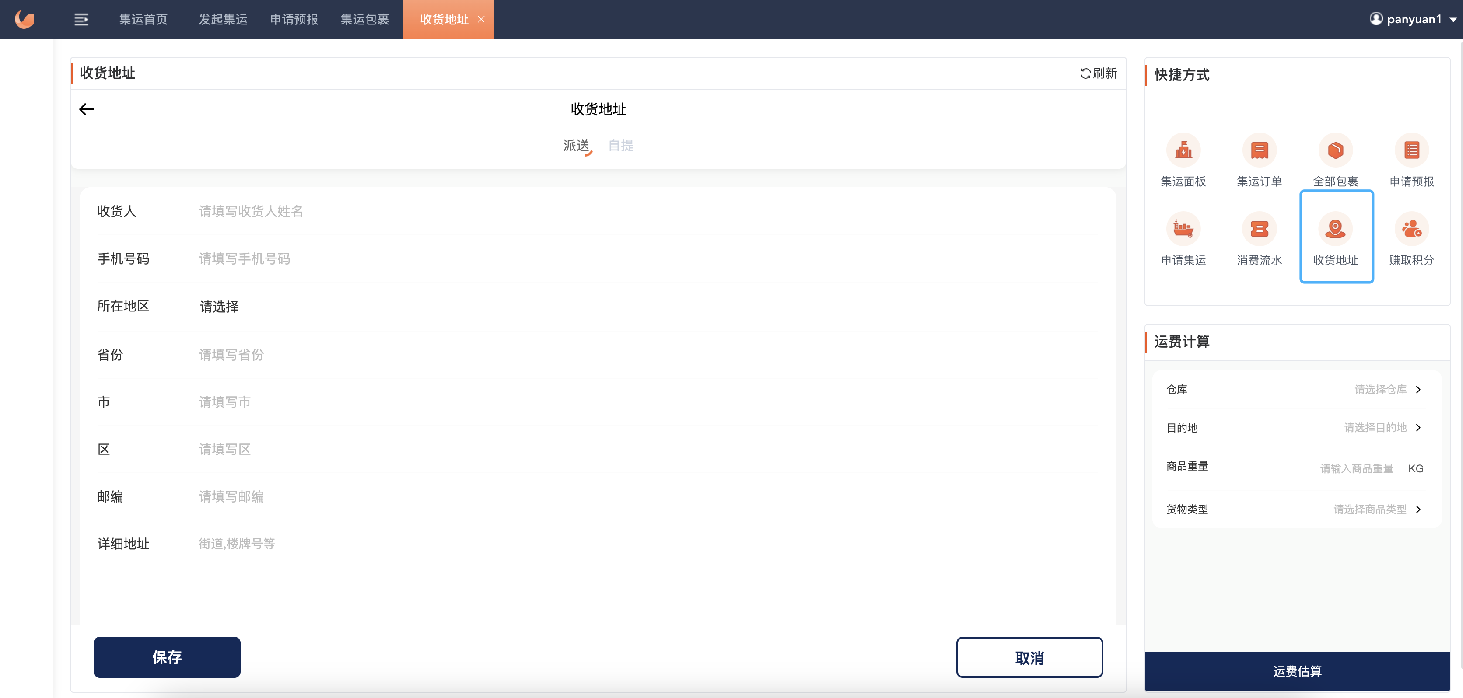Switch to the 集运包裹 tab
This screenshot has height=698, width=1463.
tap(364, 20)
